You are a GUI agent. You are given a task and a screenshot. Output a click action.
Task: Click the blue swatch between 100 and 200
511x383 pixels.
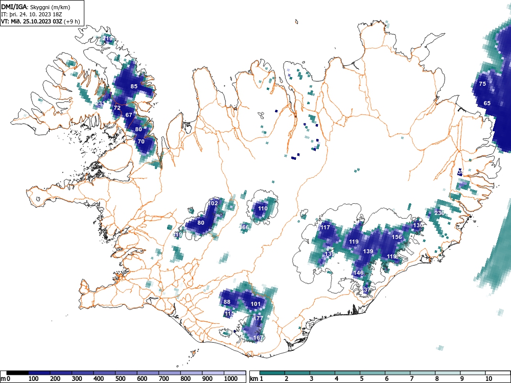pos(39,373)
